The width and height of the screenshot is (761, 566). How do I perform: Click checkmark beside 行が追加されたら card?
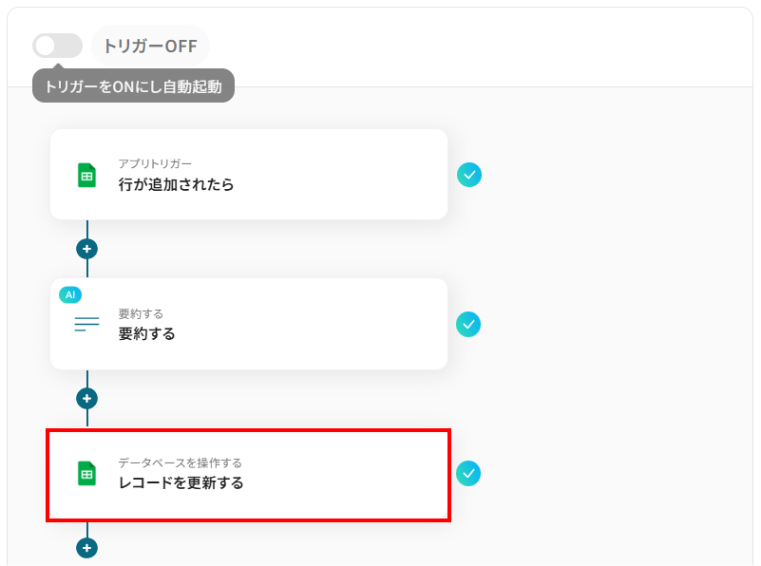click(x=469, y=175)
